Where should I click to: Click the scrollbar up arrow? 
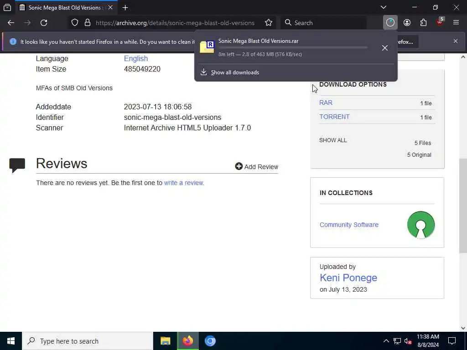coord(463,57)
